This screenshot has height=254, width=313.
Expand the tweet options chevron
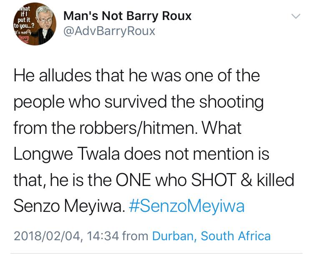tap(296, 16)
